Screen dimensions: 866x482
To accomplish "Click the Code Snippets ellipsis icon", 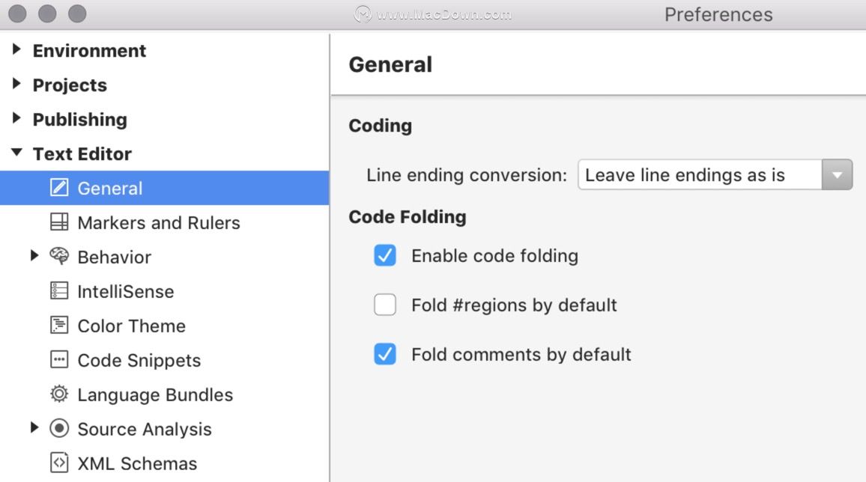I will (x=59, y=359).
